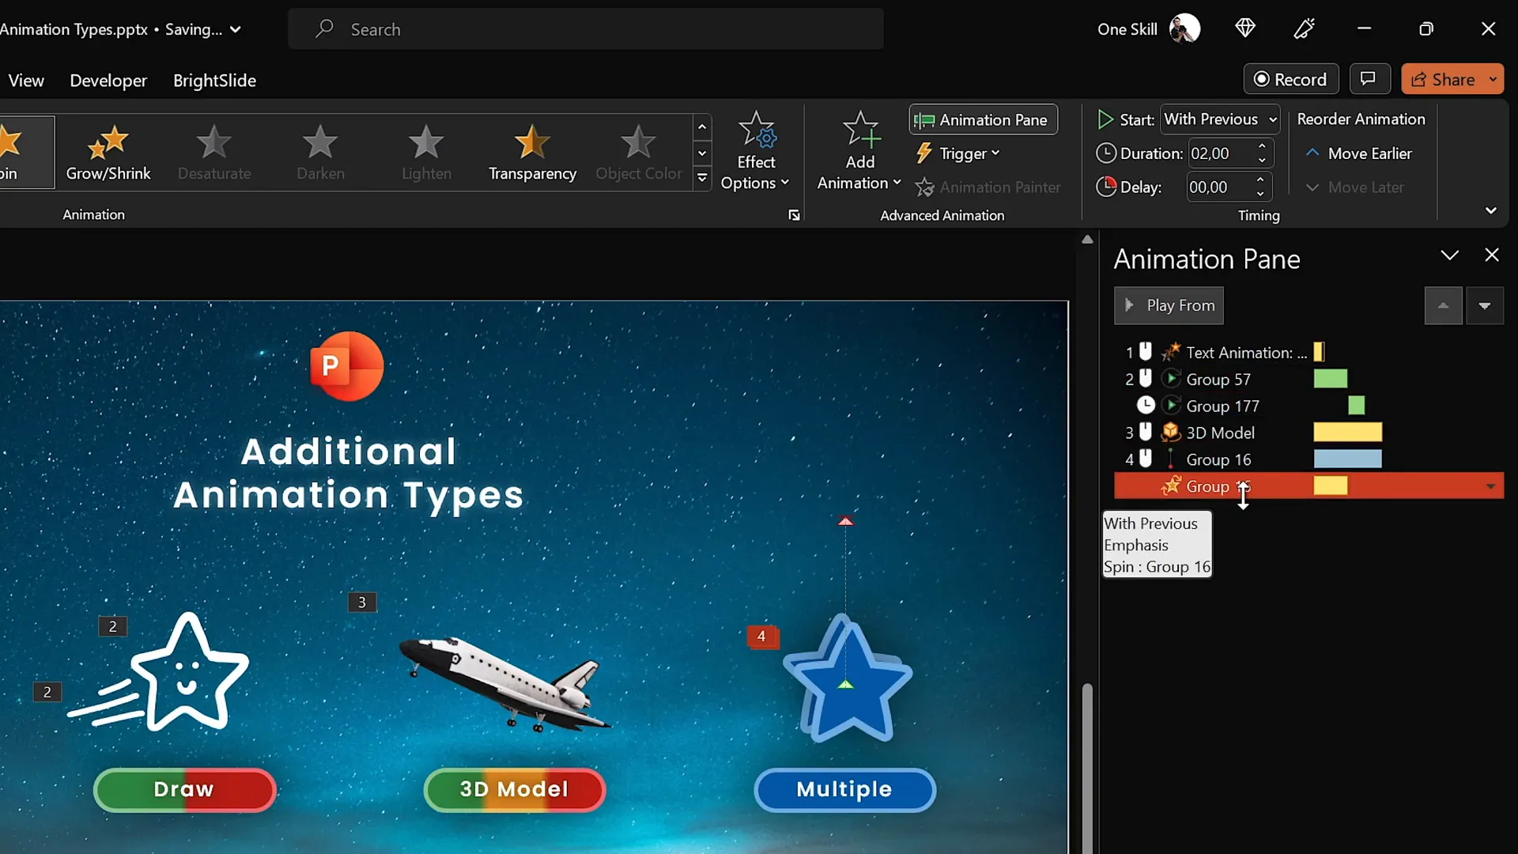Open the Comments pane

click(1370, 79)
